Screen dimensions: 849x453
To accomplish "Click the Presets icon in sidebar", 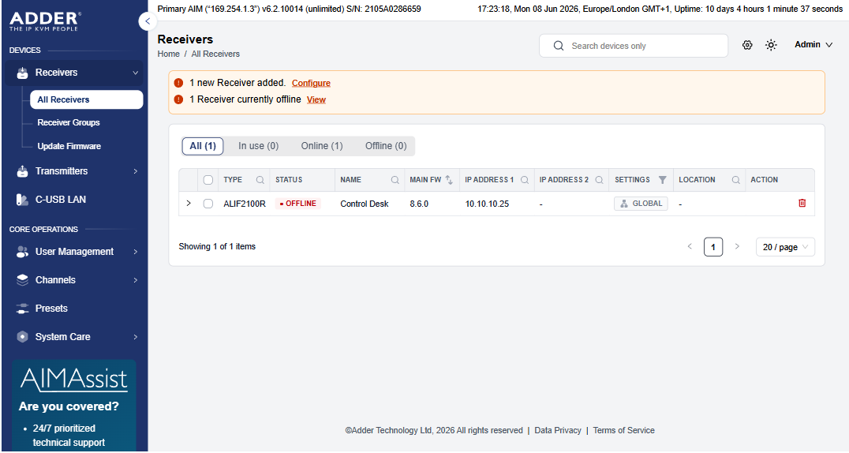I will coord(22,309).
